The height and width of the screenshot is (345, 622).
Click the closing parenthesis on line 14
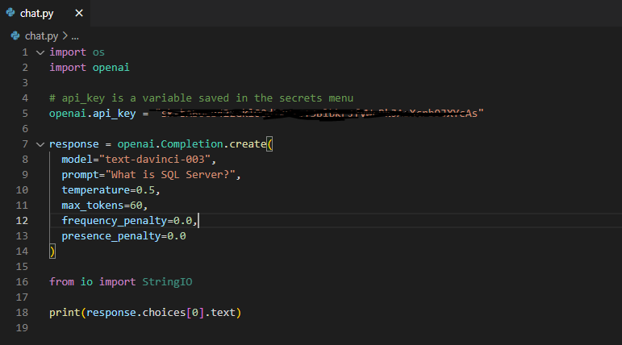click(52, 251)
